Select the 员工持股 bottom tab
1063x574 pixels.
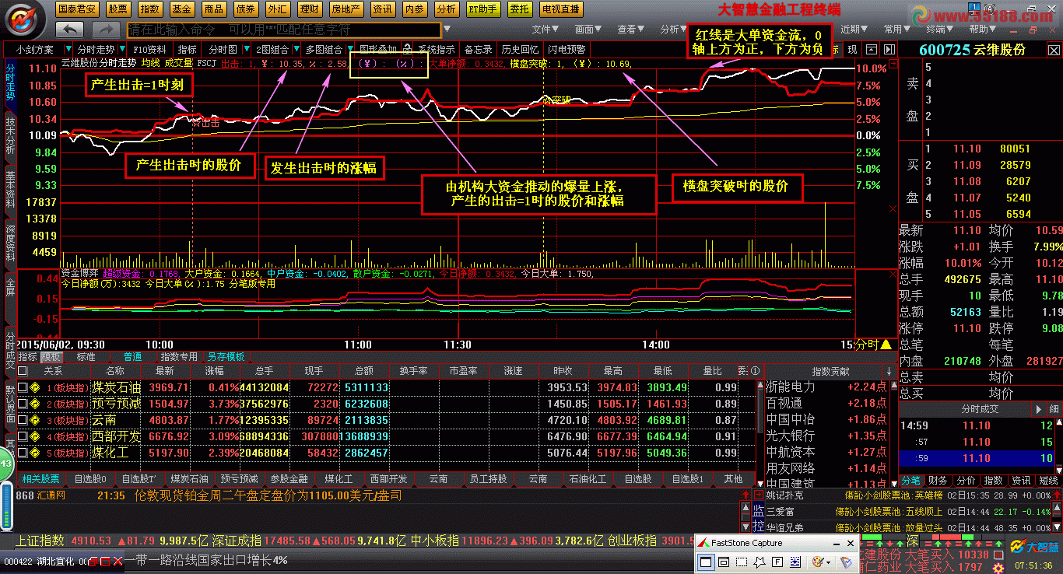pyautogui.click(x=488, y=479)
